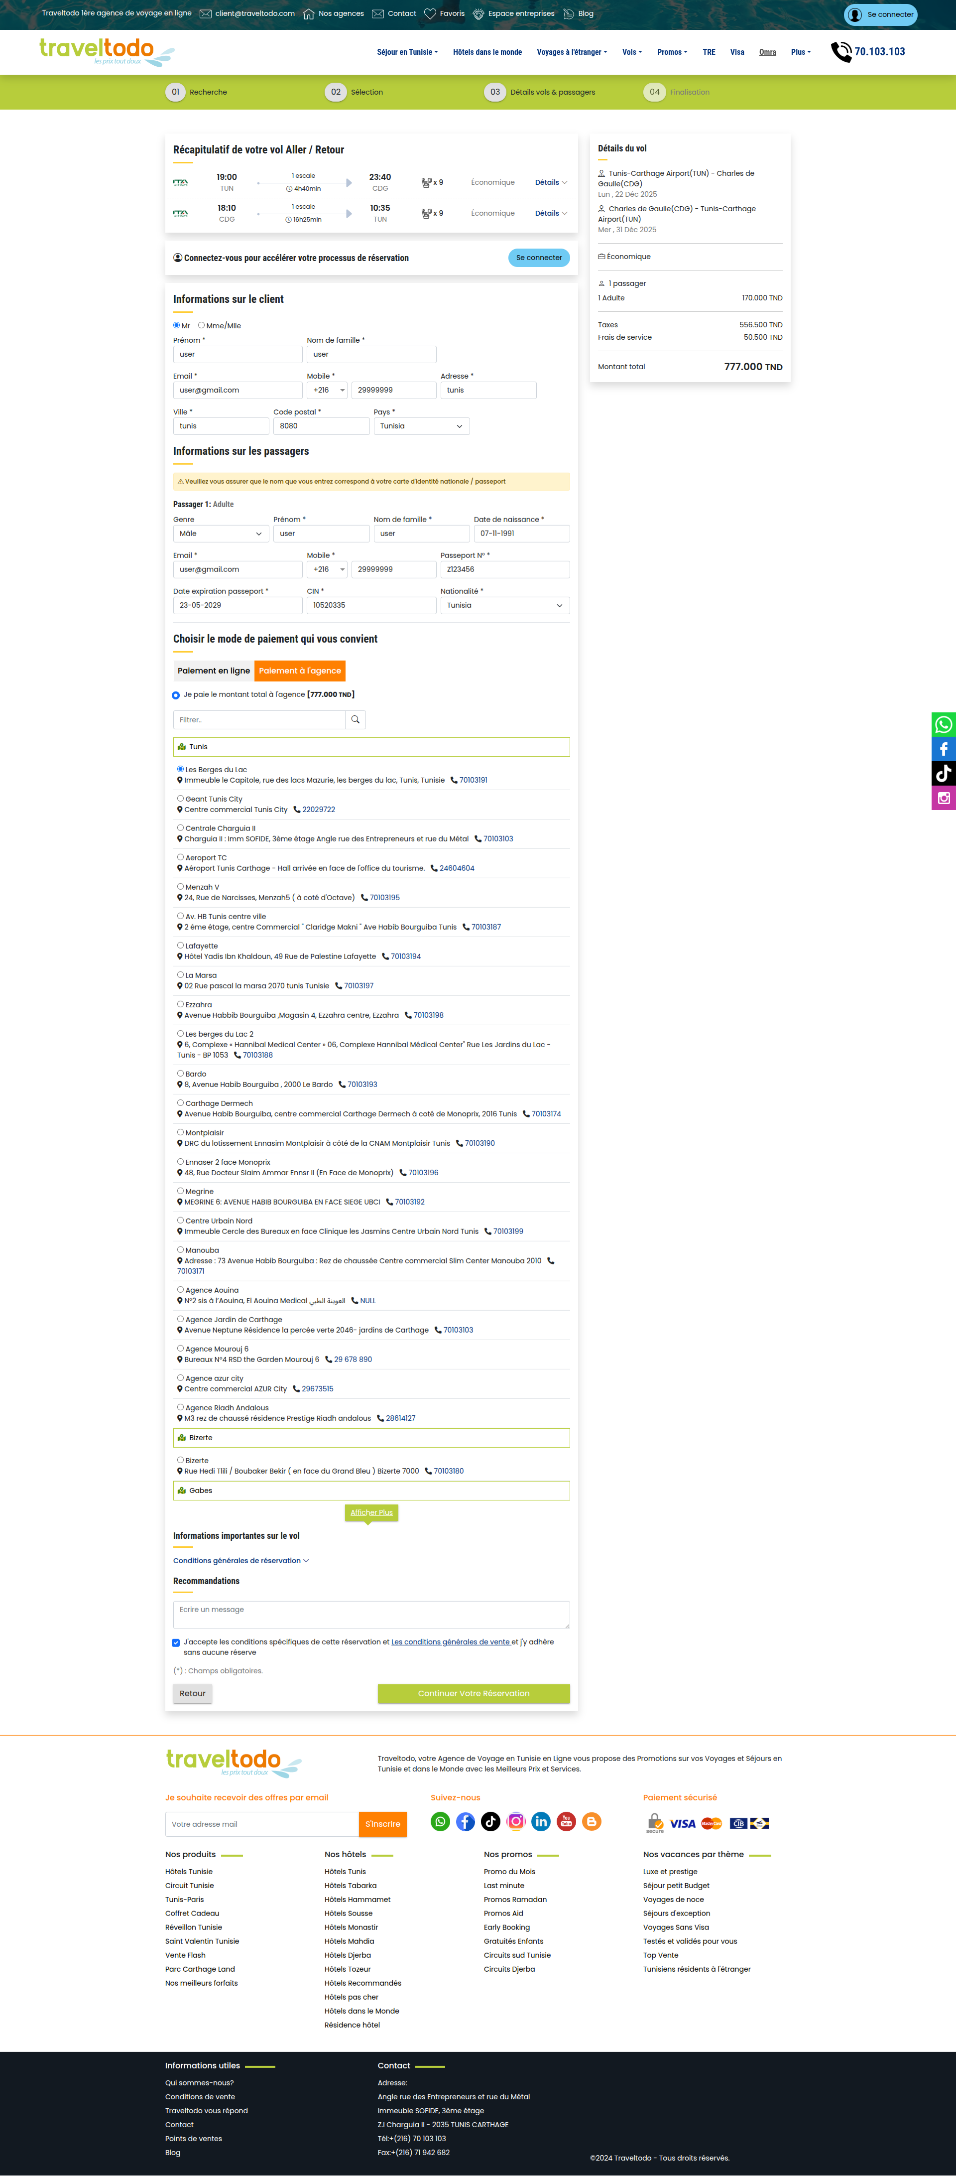
Task: Click the agency filter search magnifier icon
Action: click(x=356, y=720)
